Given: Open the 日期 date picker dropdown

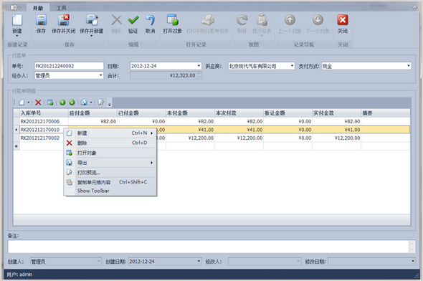Looking at the screenshot, I should coord(199,66).
